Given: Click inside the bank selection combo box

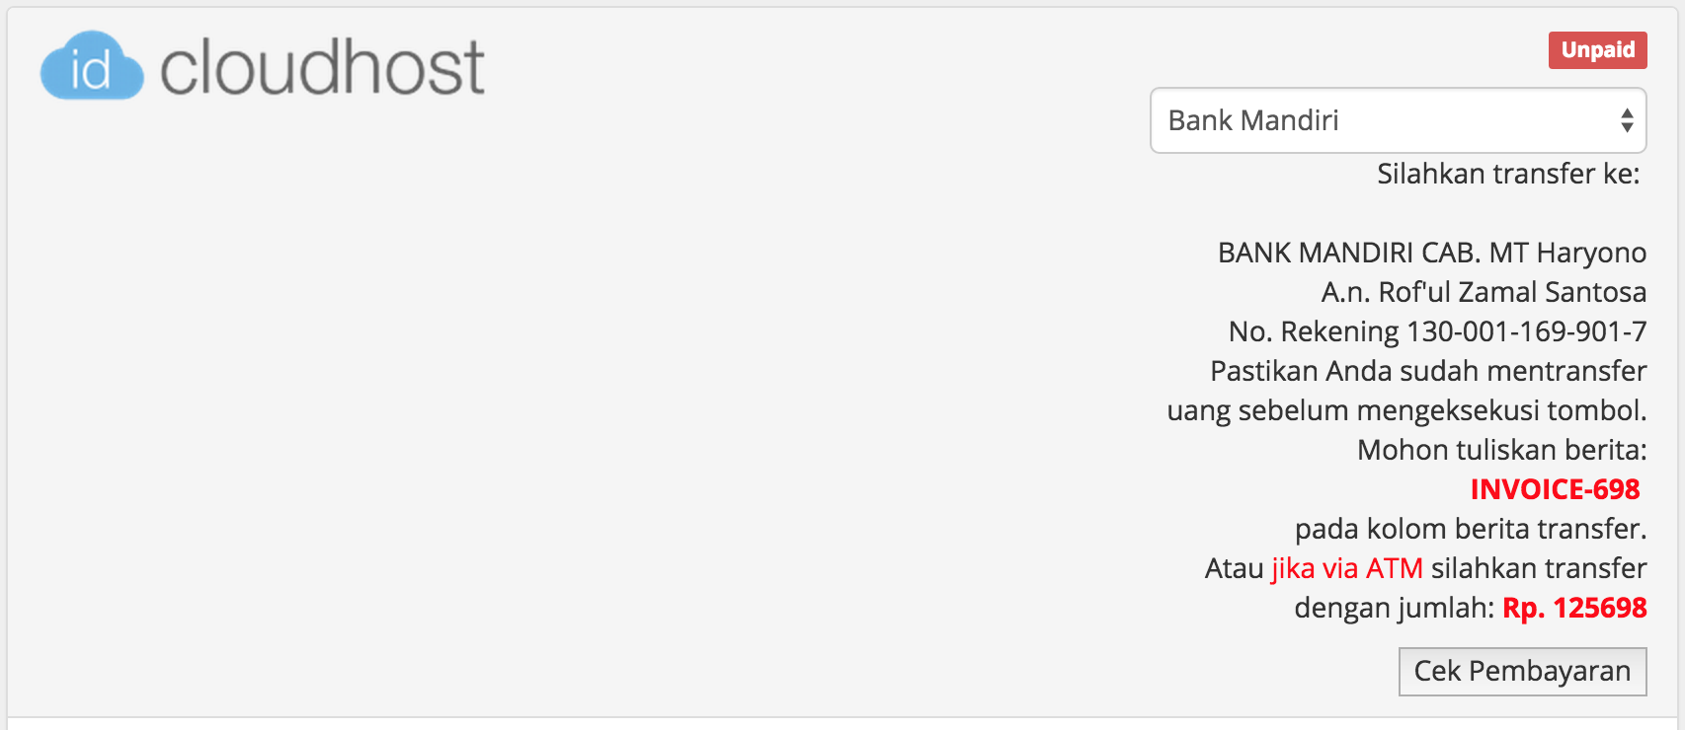Looking at the screenshot, I should [1333, 120].
